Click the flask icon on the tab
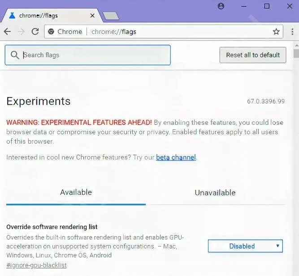 click(12, 16)
